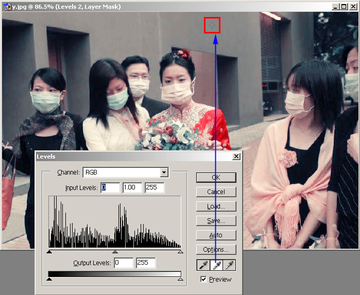Click the input highlight 255 field
360x295 pixels.
pos(155,187)
